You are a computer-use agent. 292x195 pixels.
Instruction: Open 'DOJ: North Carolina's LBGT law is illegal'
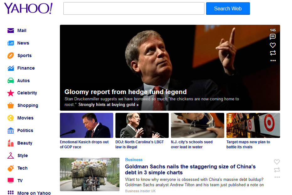pos(140,145)
